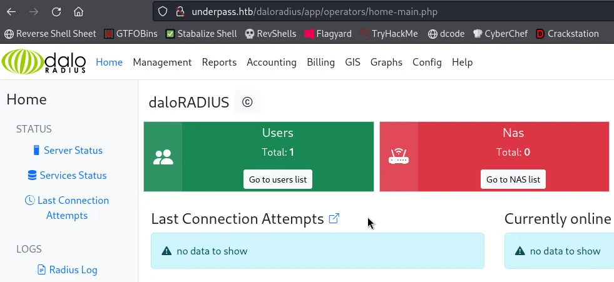Click the copyright icon next to daloRADIUS
This screenshot has height=282, width=614.
click(247, 102)
